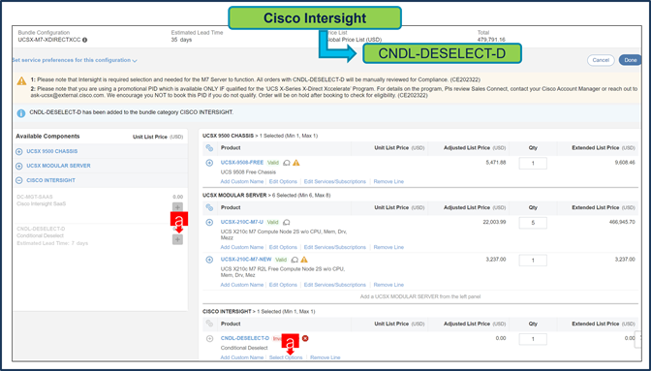Click the Done button
The height and width of the screenshot is (371, 651).
pyautogui.click(x=631, y=60)
